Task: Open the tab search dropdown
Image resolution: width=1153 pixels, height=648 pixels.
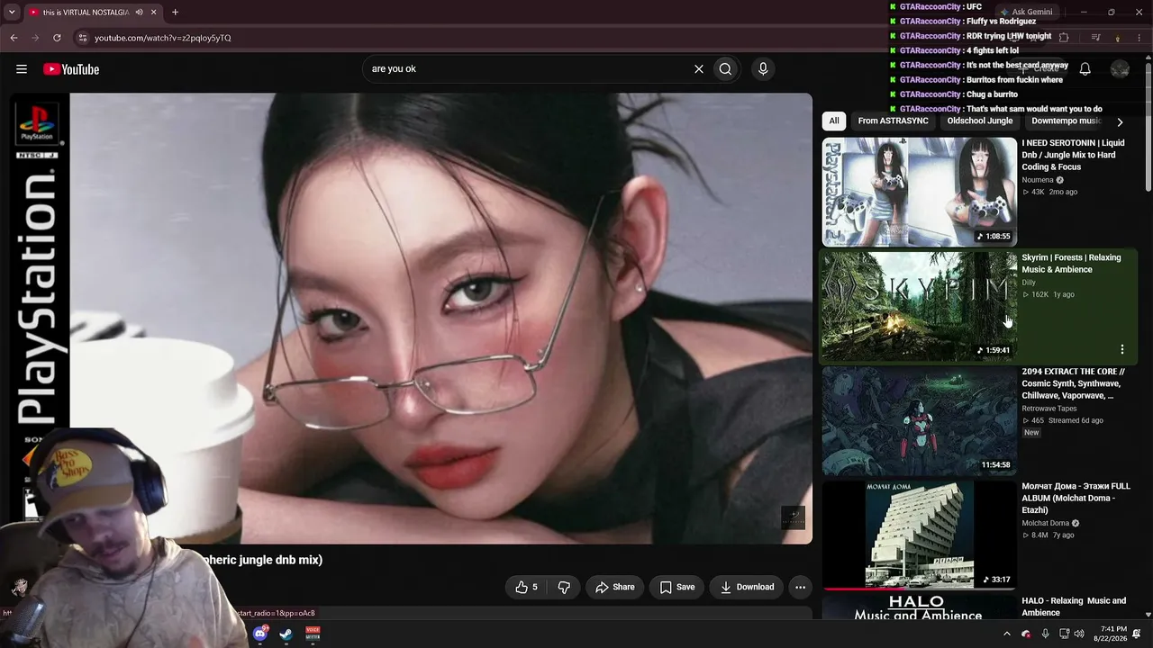Action: [11, 13]
